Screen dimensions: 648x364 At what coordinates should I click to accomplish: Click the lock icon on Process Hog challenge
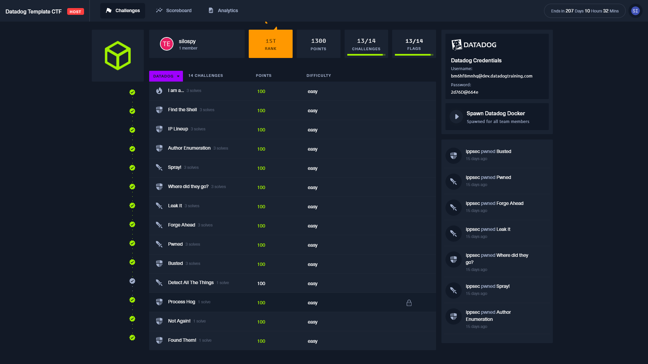coord(409,303)
